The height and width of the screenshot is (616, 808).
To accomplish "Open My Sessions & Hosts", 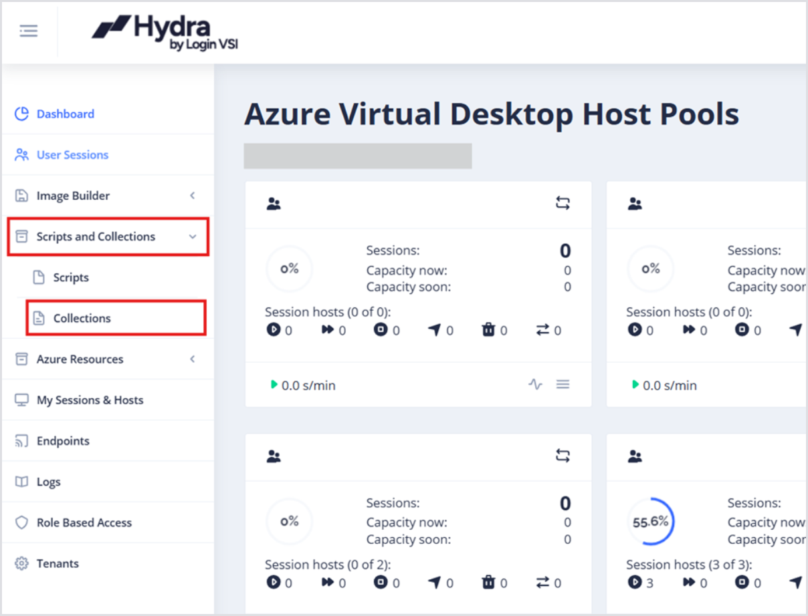I will 90,400.
